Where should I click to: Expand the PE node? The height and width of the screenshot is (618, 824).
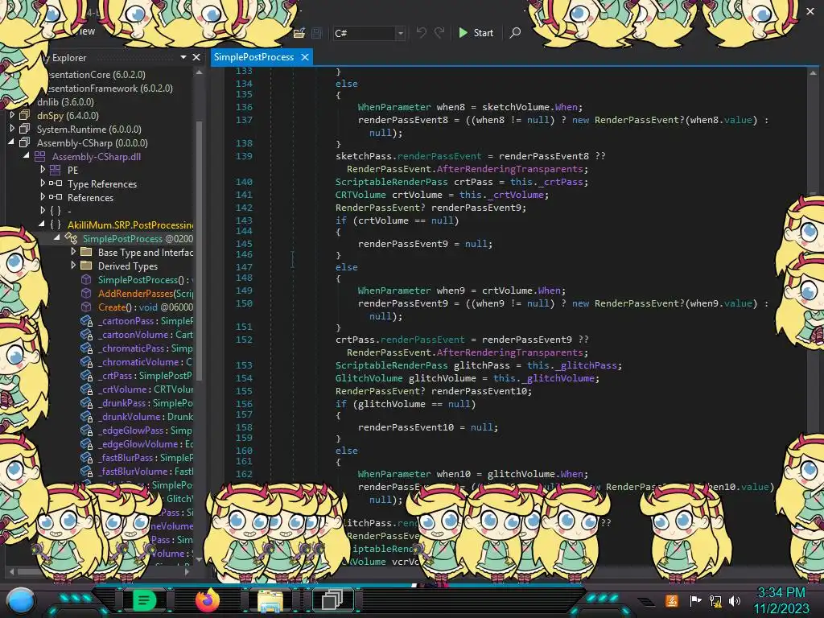pyautogui.click(x=43, y=170)
